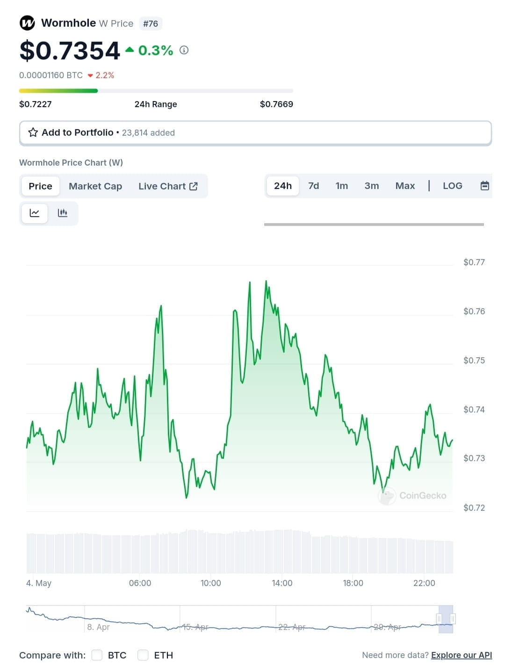
Task: Open the calendar date picker icon
Action: point(485,186)
